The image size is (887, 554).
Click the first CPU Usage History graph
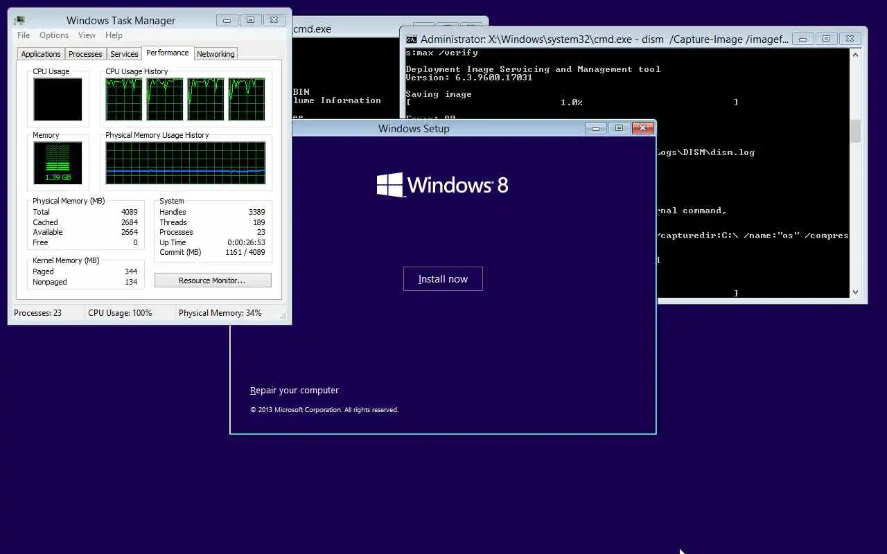123,99
